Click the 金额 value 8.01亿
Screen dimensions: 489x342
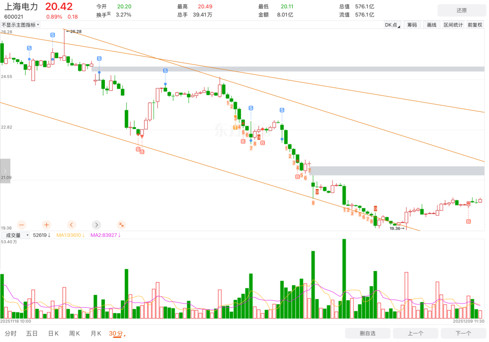click(x=285, y=15)
